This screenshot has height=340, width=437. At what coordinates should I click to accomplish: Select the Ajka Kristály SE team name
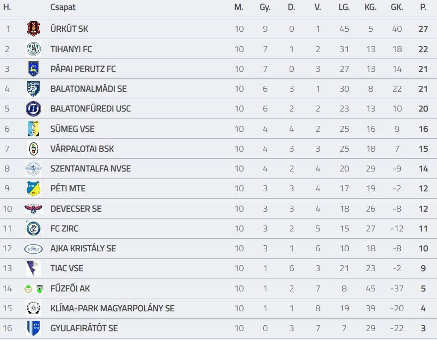click(83, 248)
